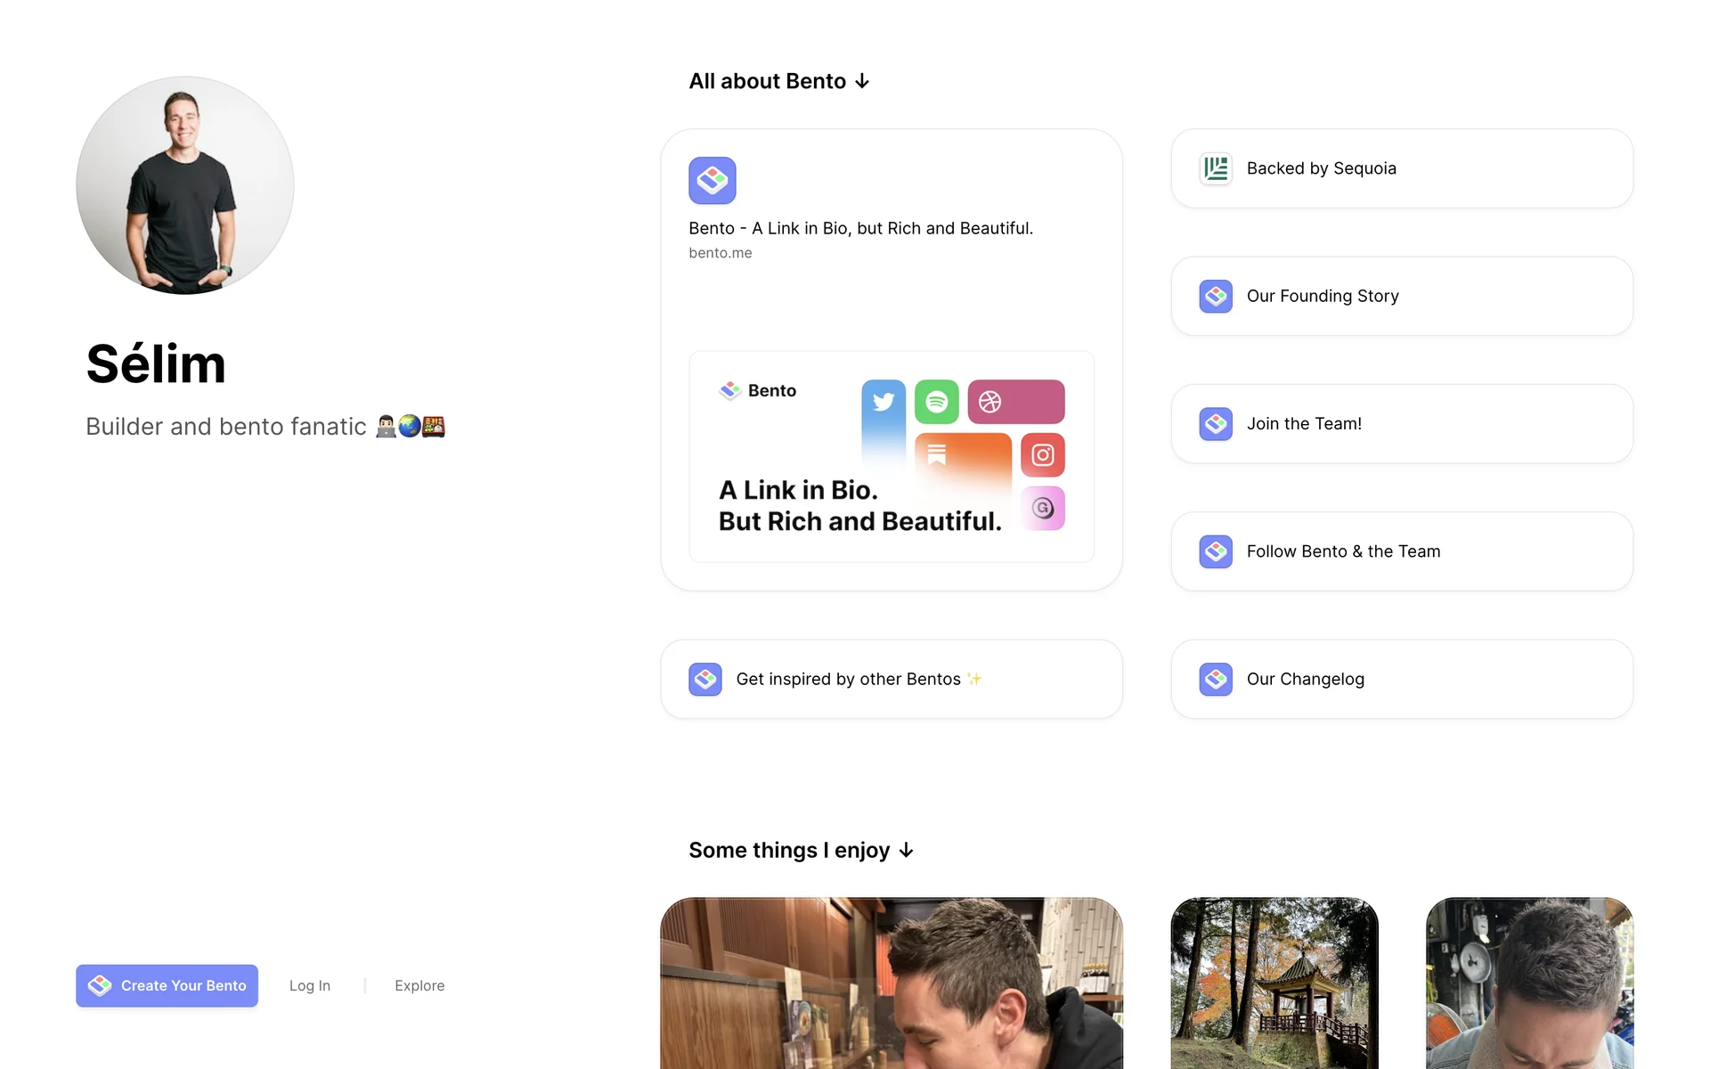Click Sélim's round profile photo
This screenshot has width=1710, height=1069.
185,185
